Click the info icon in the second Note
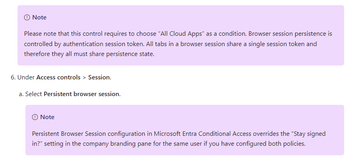362x162 pixels. pos(35,117)
